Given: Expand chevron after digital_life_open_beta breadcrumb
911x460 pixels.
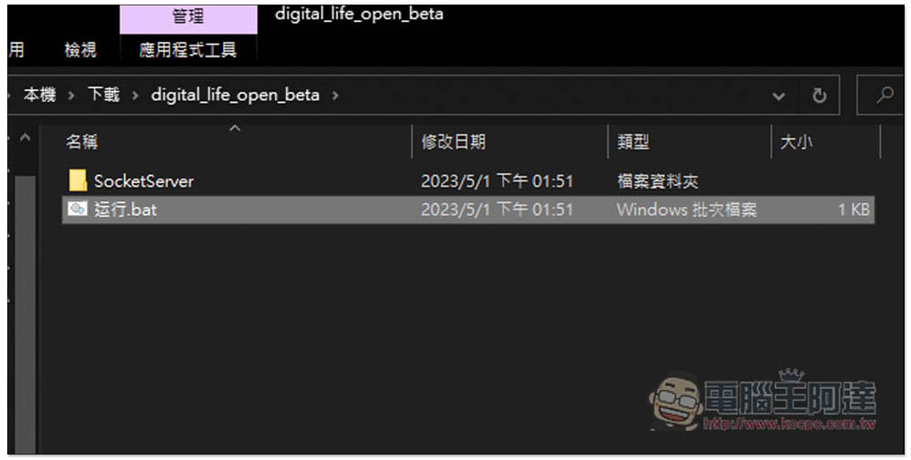Looking at the screenshot, I should [x=335, y=96].
